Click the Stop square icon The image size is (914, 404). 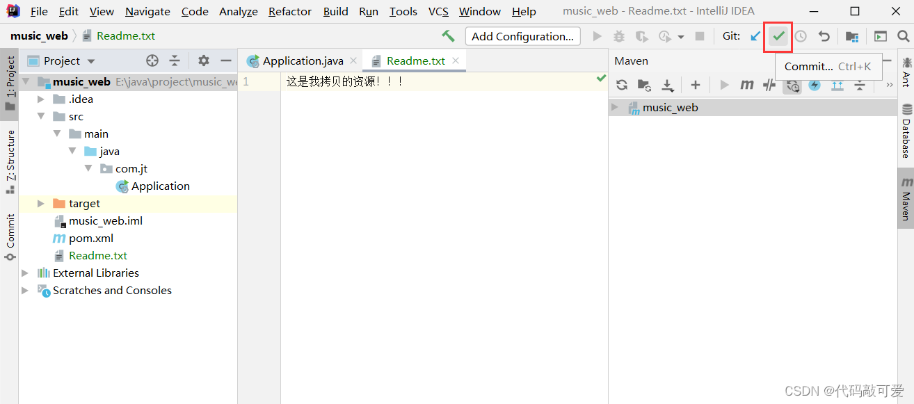click(700, 36)
